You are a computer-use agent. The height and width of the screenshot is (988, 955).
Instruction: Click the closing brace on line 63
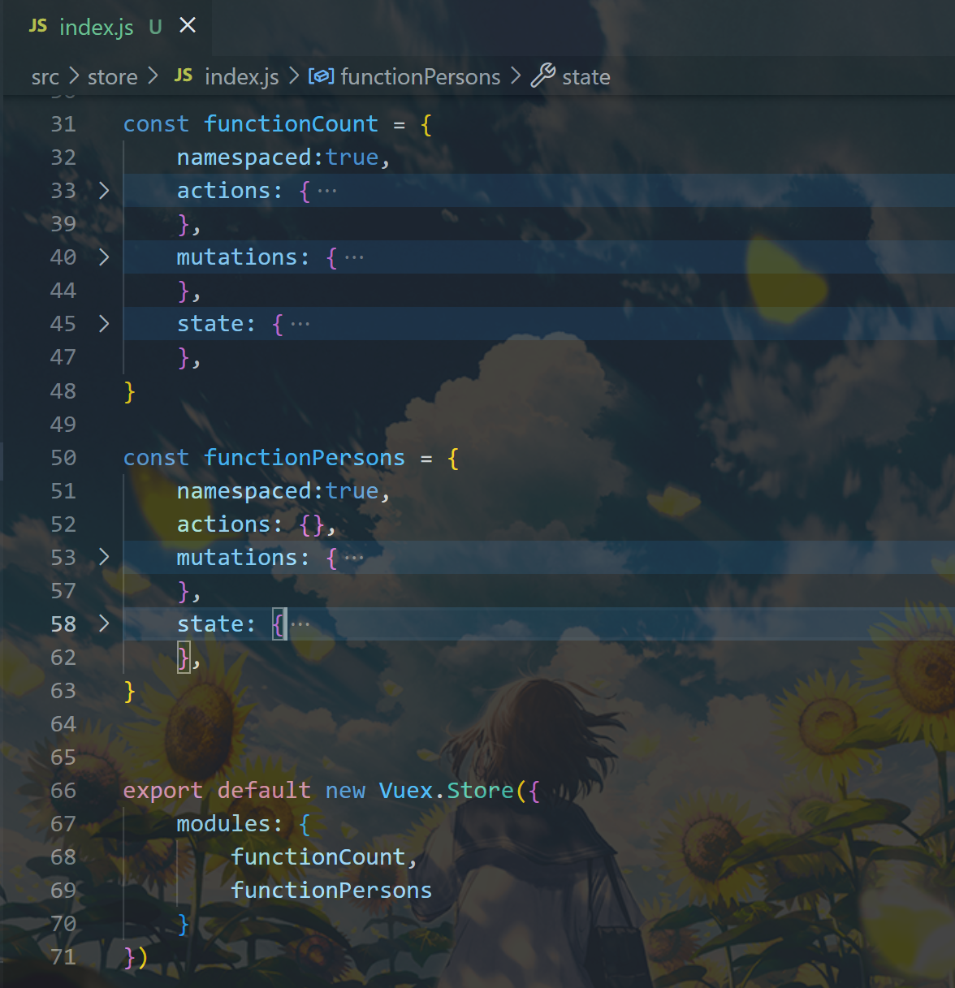point(129,691)
